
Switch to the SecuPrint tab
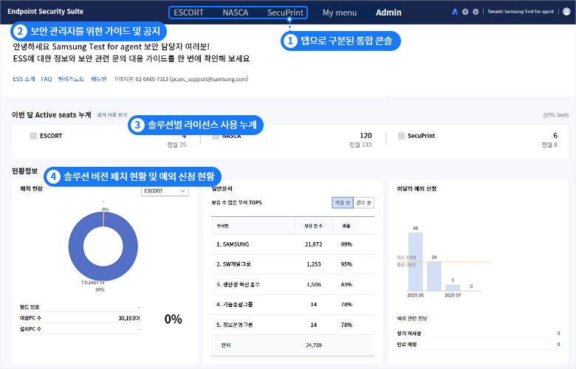[x=286, y=13]
